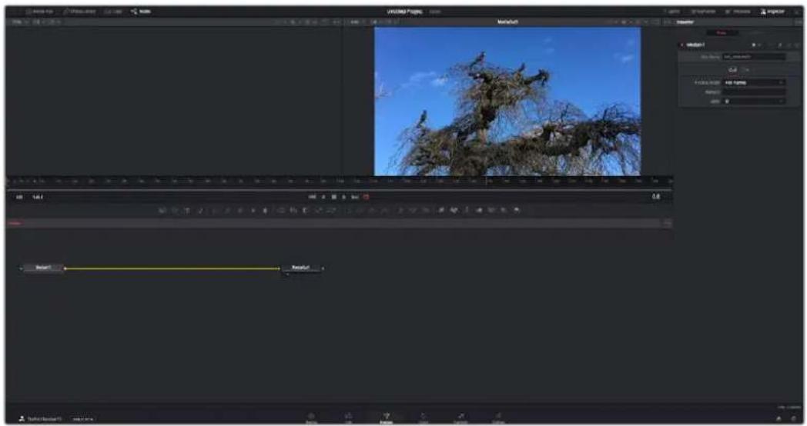Toggle loop playback in transport

(366, 197)
